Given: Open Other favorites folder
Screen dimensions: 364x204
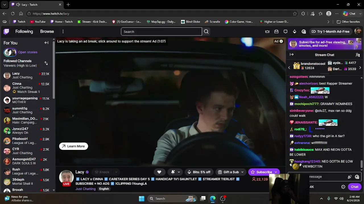Looking at the screenshot, I should (348, 22).
